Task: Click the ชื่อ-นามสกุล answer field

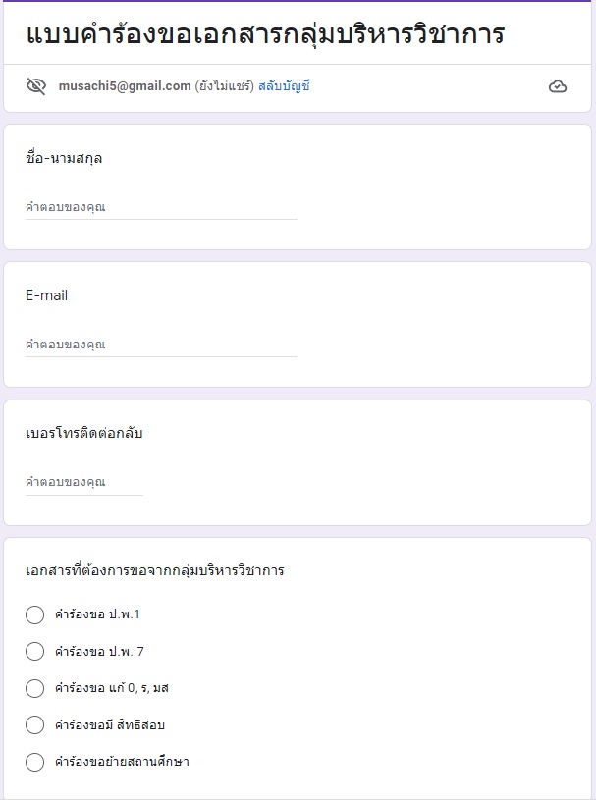Action: (161, 208)
